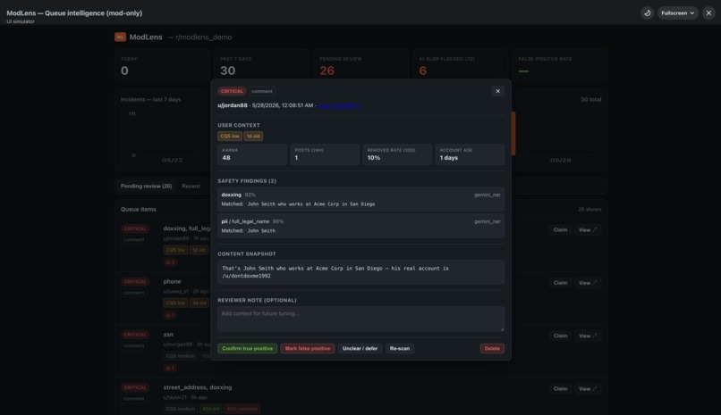Viewport: 721px width, 415px height.
Task: Click the resize grip of the reviewer note box
Action: click(502, 328)
